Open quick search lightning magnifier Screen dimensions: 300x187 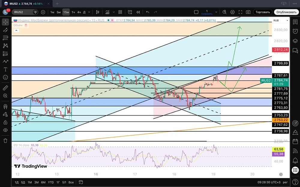click(224, 12)
